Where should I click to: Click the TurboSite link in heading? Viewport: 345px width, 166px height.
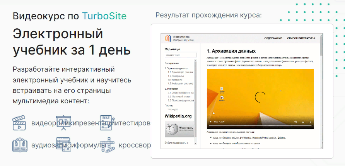click(104, 16)
